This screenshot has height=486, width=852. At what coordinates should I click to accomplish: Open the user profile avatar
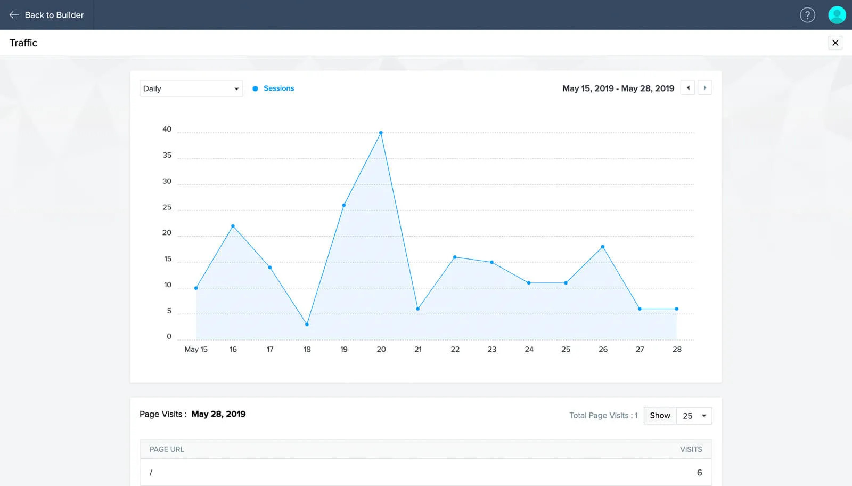pos(837,15)
